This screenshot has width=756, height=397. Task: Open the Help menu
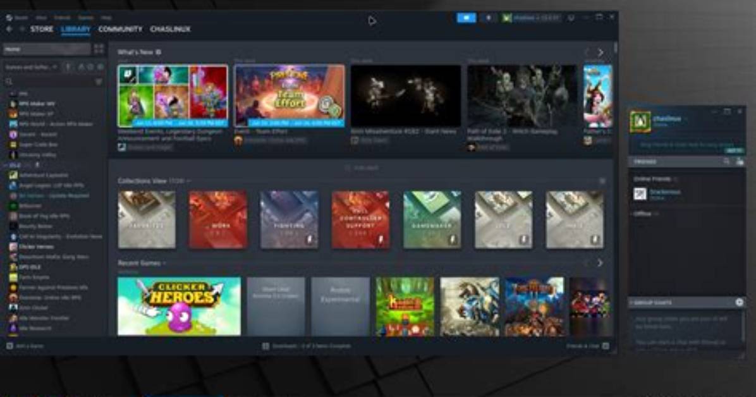pyautogui.click(x=106, y=17)
